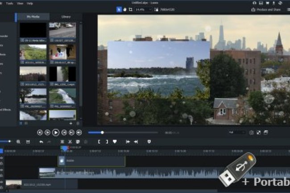Step back one frame, left of Play
Image resolution: width=290 pixels, height=193 pixels.
click(x=48, y=132)
